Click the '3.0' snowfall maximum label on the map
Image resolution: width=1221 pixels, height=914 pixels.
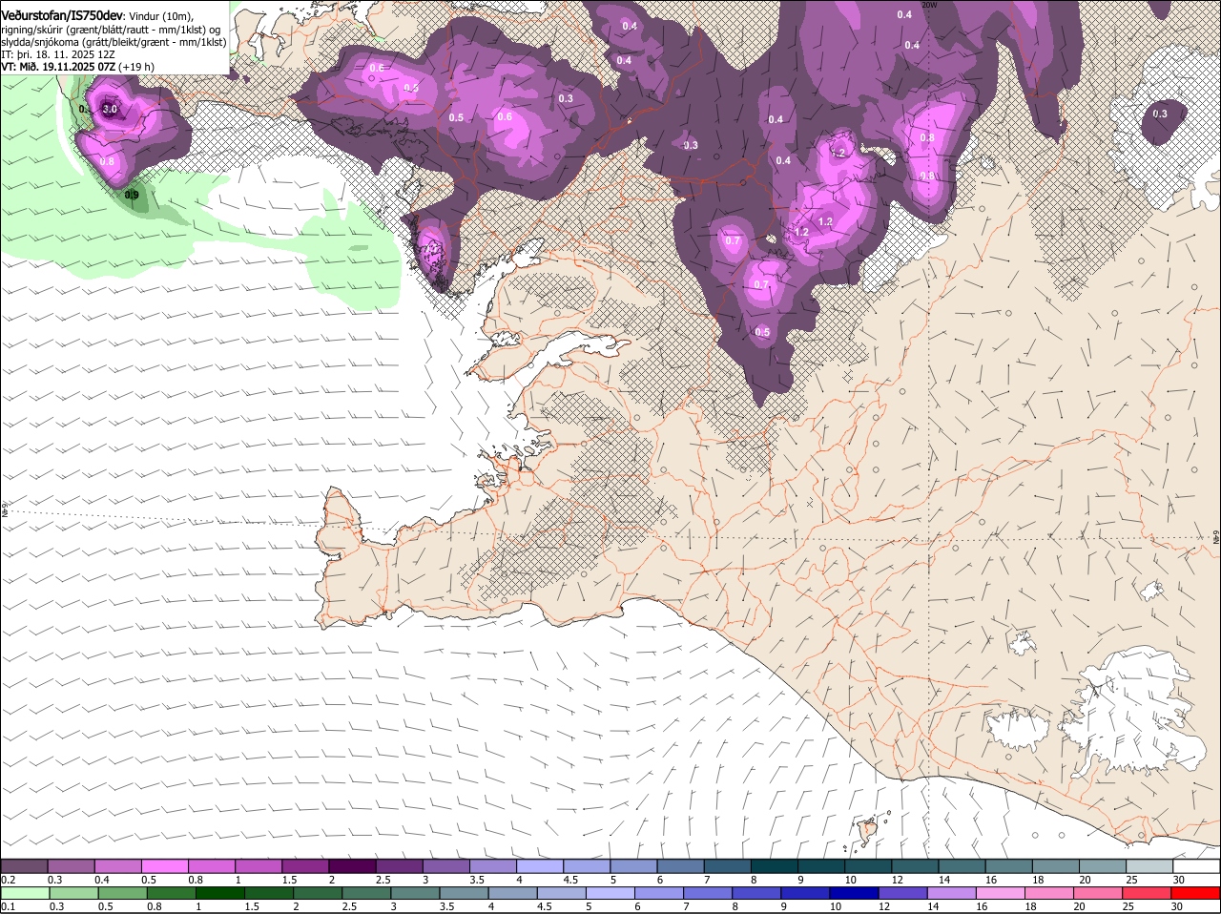tap(110, 110)
